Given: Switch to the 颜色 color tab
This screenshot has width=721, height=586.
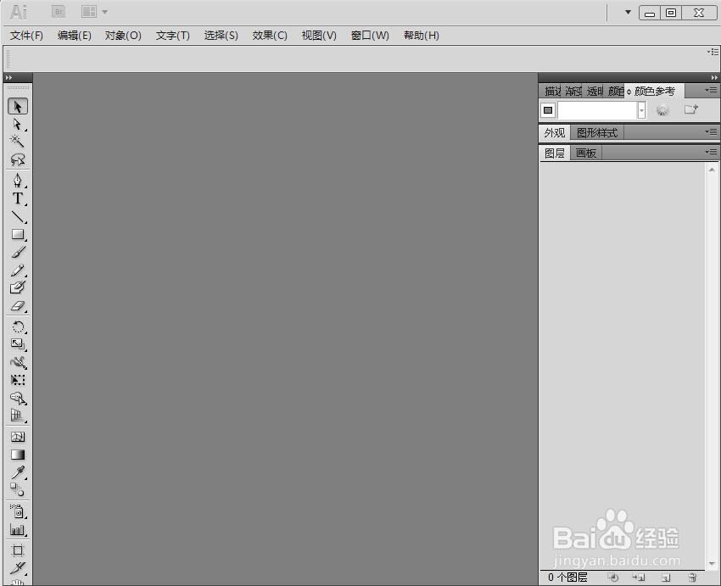Looking at the screenshot, I should pos(616,92).
